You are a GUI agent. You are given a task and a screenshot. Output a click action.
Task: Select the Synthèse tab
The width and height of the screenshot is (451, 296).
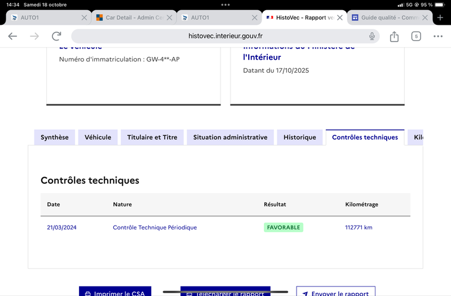[x=55, y=138]
